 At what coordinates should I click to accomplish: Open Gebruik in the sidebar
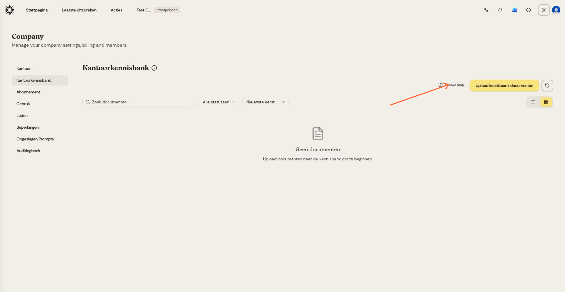click(40, 104)
